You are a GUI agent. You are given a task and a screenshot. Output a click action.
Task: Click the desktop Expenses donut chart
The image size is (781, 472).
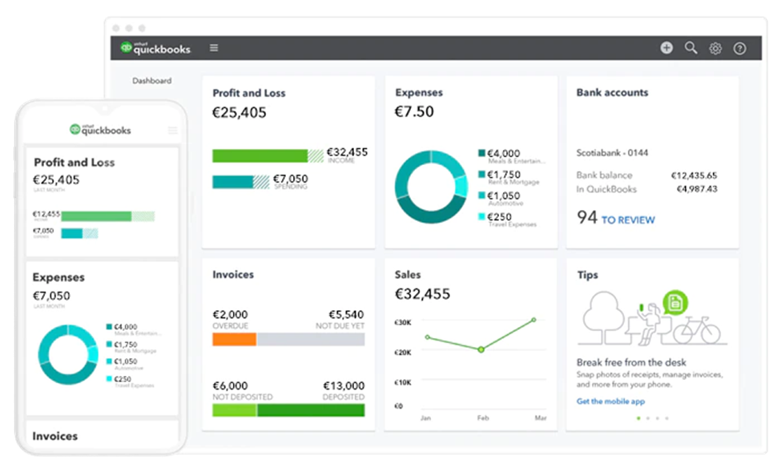(x=431, y=187)
